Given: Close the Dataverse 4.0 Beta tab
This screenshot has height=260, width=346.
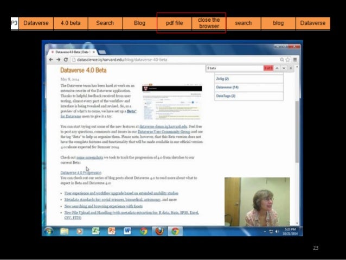Looking at the screenshot, I should 94,52.
